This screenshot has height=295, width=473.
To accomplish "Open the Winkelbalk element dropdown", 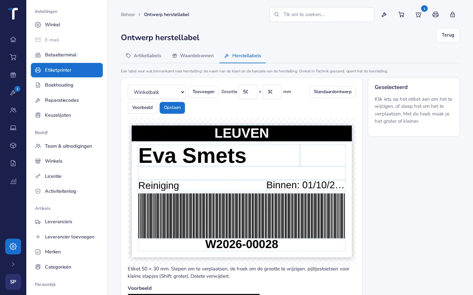I will [157, 92].
